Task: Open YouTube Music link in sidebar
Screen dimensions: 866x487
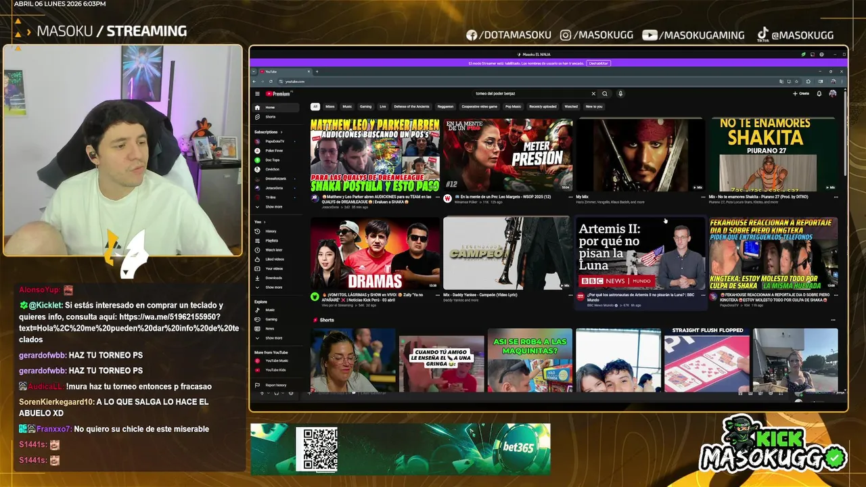Action: 275,361
